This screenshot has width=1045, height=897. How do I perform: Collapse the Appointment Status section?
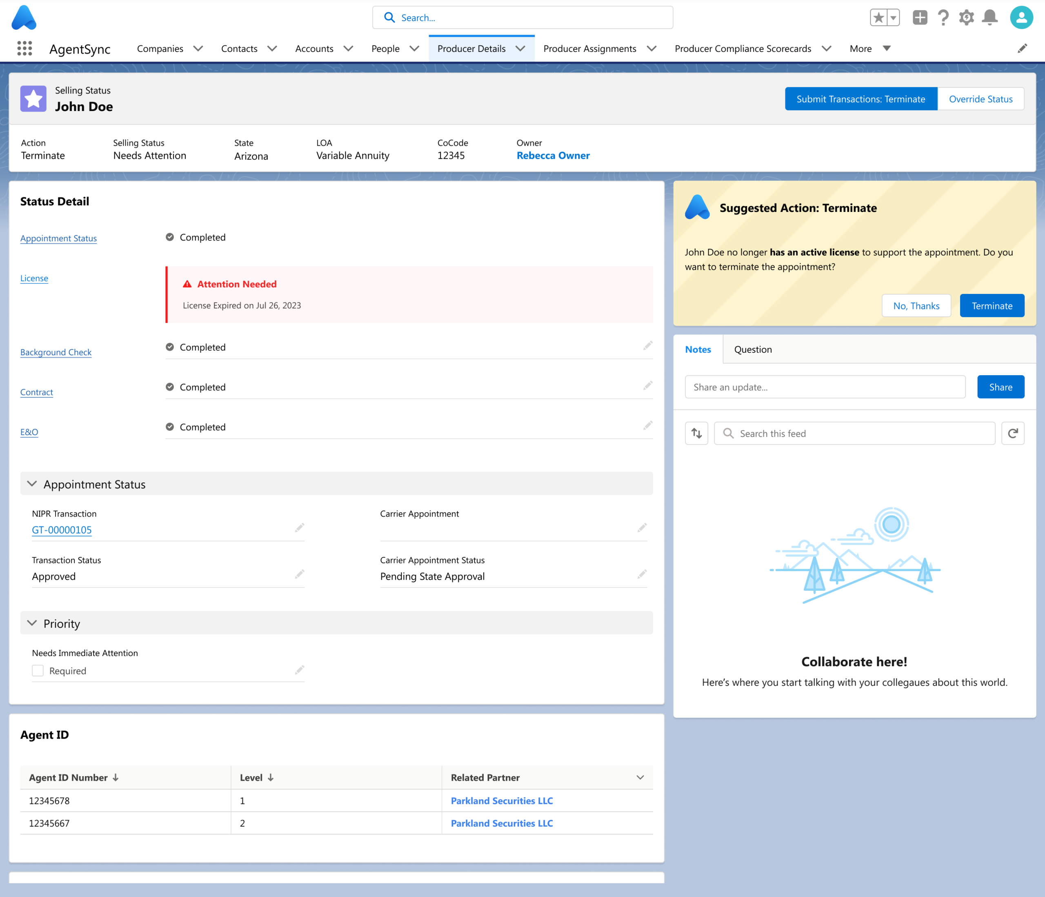click(x=32, y=484)
